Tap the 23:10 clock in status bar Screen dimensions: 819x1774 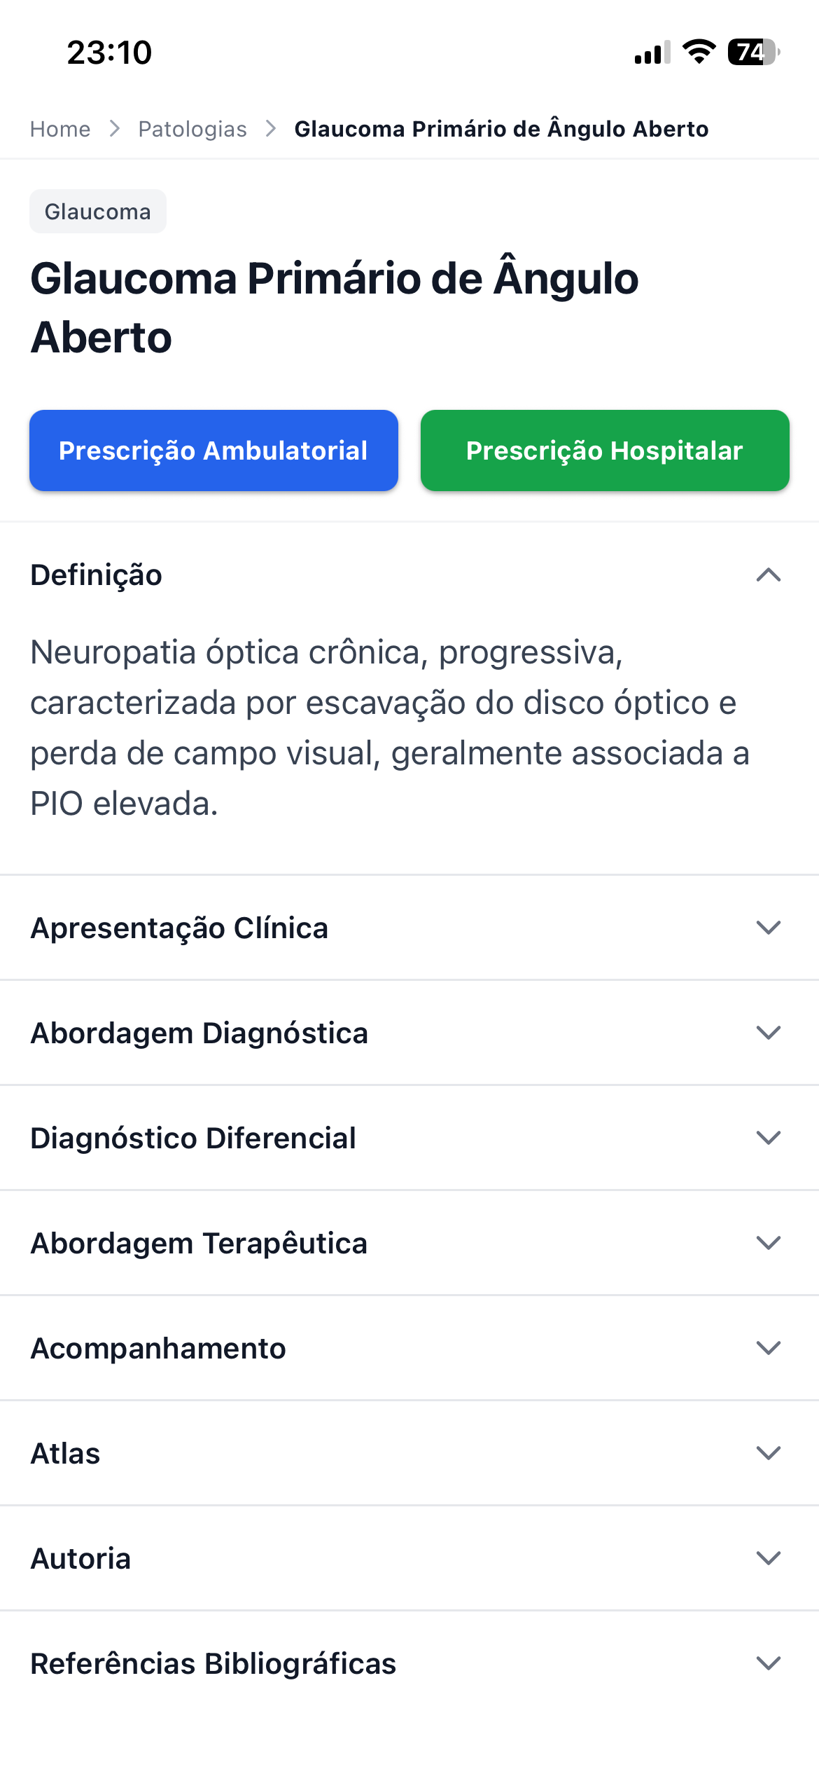point(109,53)
